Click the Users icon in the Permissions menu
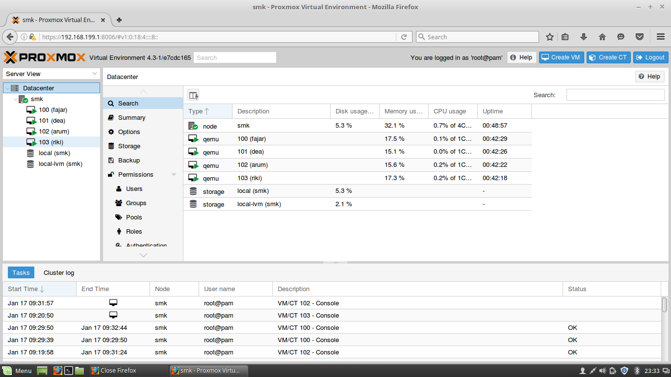Screen dimensions: 671x377 click(x=119, y=189)
